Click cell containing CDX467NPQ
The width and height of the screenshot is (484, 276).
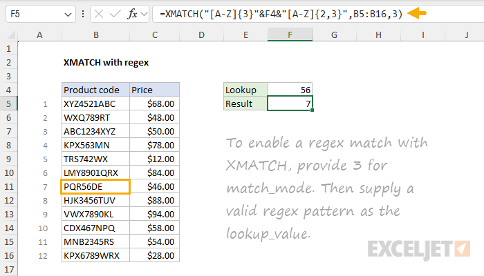coord(95,228)
